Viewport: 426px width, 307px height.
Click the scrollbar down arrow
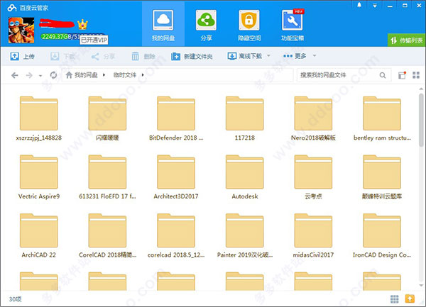421,286
